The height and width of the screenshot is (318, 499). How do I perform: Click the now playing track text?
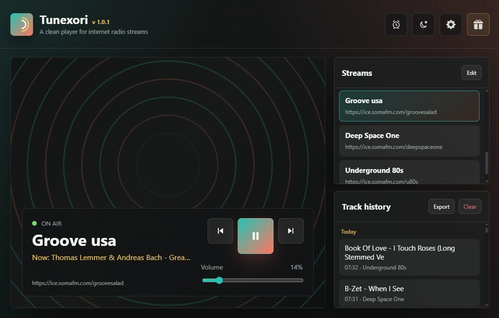point(111,257)
